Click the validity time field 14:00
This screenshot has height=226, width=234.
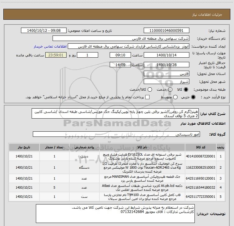[x=120, y=65]
